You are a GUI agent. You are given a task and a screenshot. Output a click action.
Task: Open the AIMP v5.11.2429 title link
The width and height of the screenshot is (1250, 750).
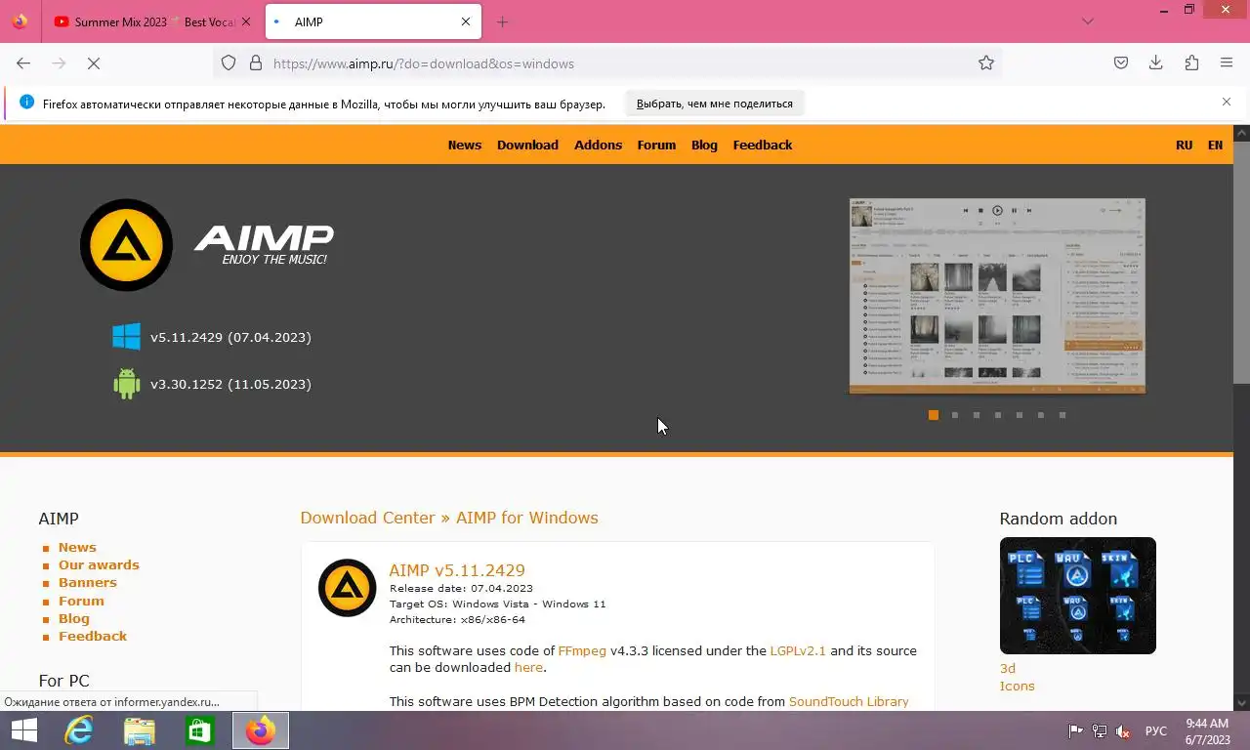point(457,570)
